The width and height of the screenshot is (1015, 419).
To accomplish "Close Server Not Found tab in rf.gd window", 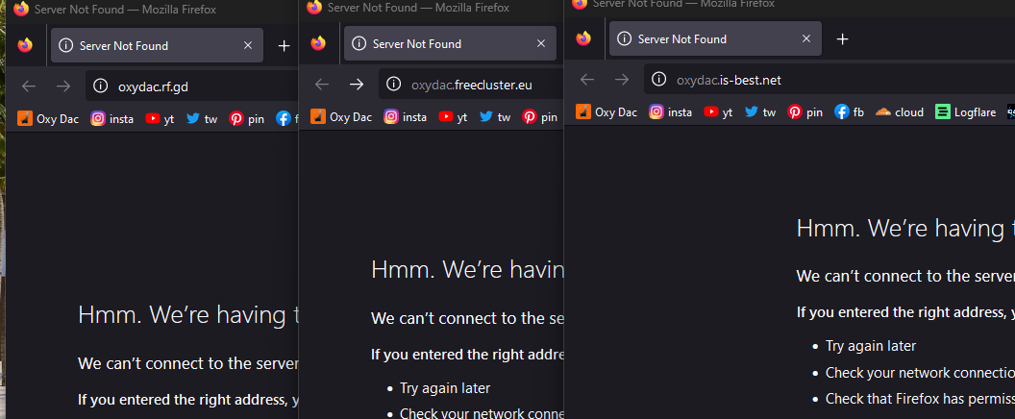I will point(248,45).
